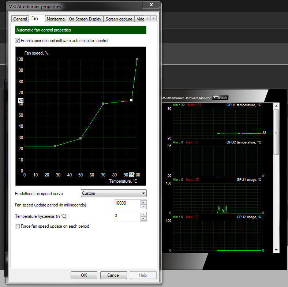
Task: Decrease fan speed update period with down arrow
Action: pos(143,206)
